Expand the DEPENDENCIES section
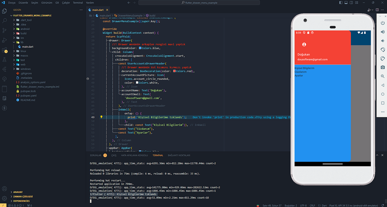This screenshot has width=387, height=207. [22, 201]
